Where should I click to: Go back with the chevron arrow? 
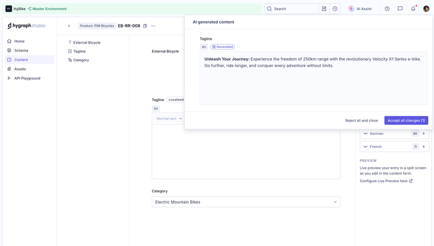click(69, 26)
